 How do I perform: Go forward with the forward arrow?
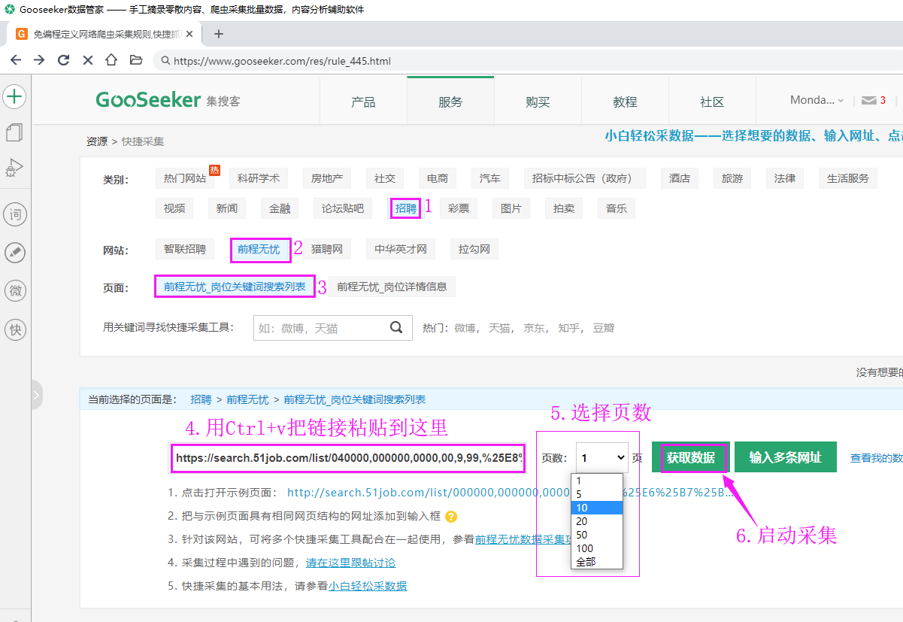tap(39, 60)
